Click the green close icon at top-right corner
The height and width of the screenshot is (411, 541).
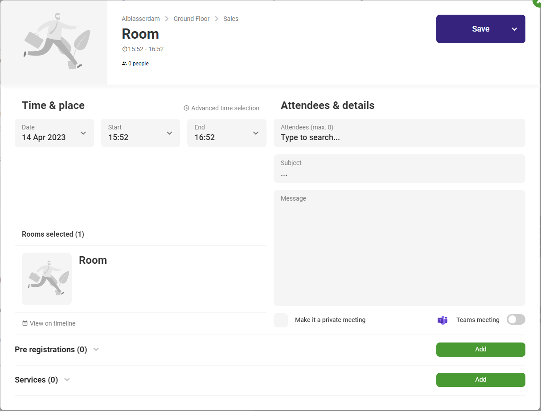coord(537,2)
